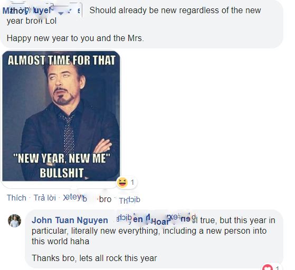
Task: Click the 'bro' text under the meme
Action: (x=105, y=199)
